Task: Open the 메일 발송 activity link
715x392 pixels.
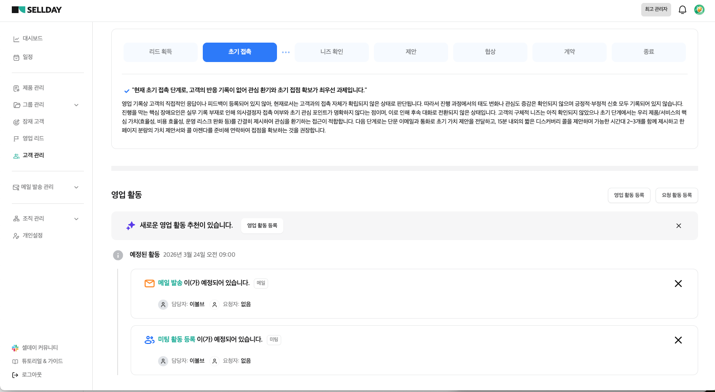Action: tap(170, 283)
